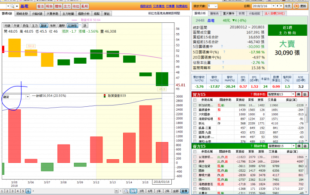Switch to the 分點K線 tab
310x195 pixels.
pos(37,14)
